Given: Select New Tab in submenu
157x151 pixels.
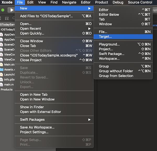Looking at the screenshot, I should tap(123, 19).
